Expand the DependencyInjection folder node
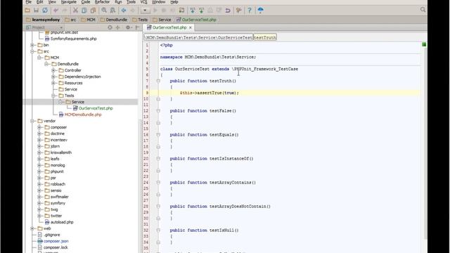 (53, 77)
